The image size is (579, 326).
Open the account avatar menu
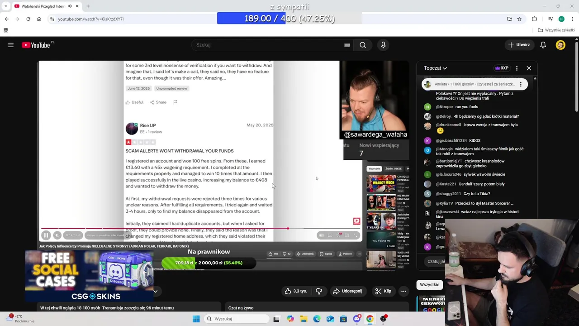[560, 45]
